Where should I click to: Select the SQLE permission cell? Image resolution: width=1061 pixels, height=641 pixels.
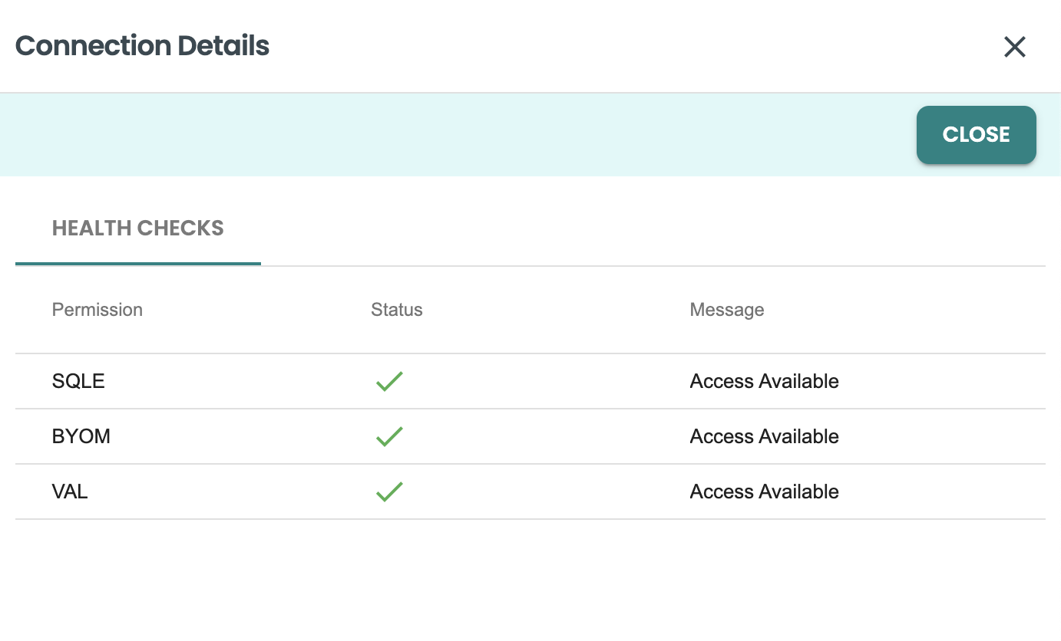coord(78,381)
